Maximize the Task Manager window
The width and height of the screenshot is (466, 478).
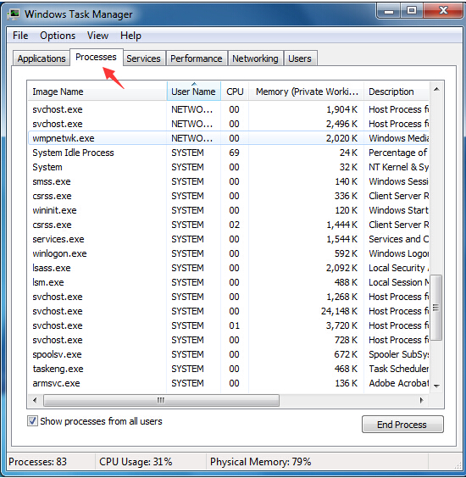point(412,11)
